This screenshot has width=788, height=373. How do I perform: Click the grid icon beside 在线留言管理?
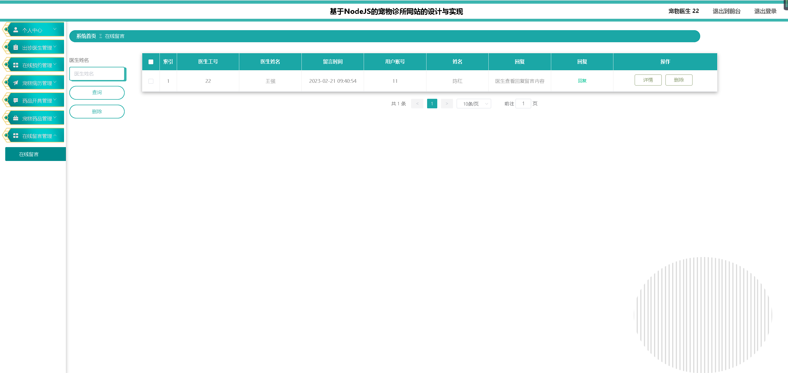pos(16,136)
